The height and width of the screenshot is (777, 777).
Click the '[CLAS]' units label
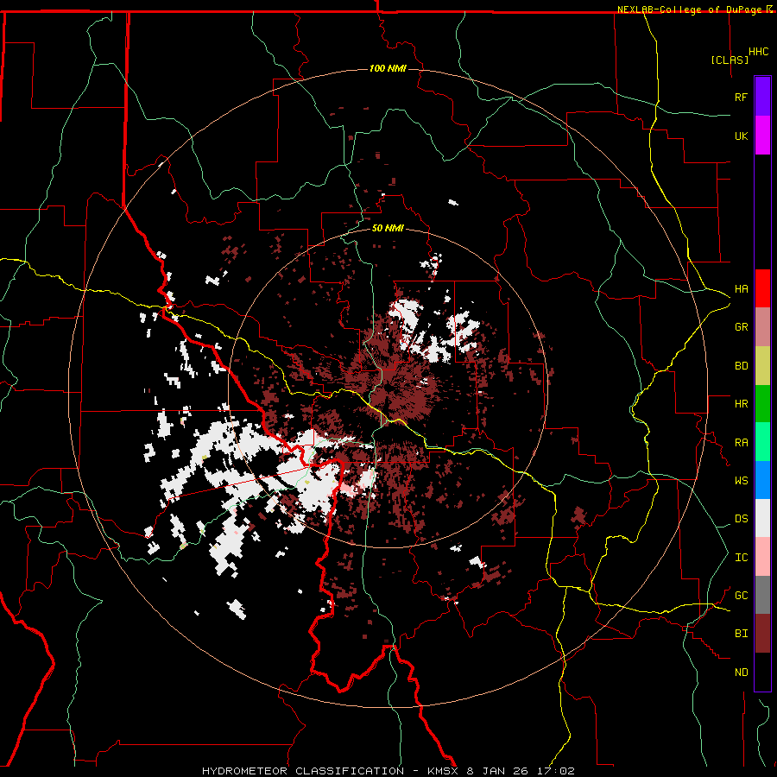[x=730, y=60]
